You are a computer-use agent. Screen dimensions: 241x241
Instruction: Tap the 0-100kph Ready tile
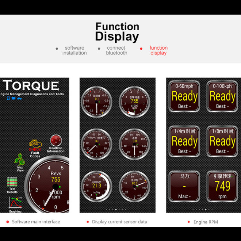coord(222,96)
